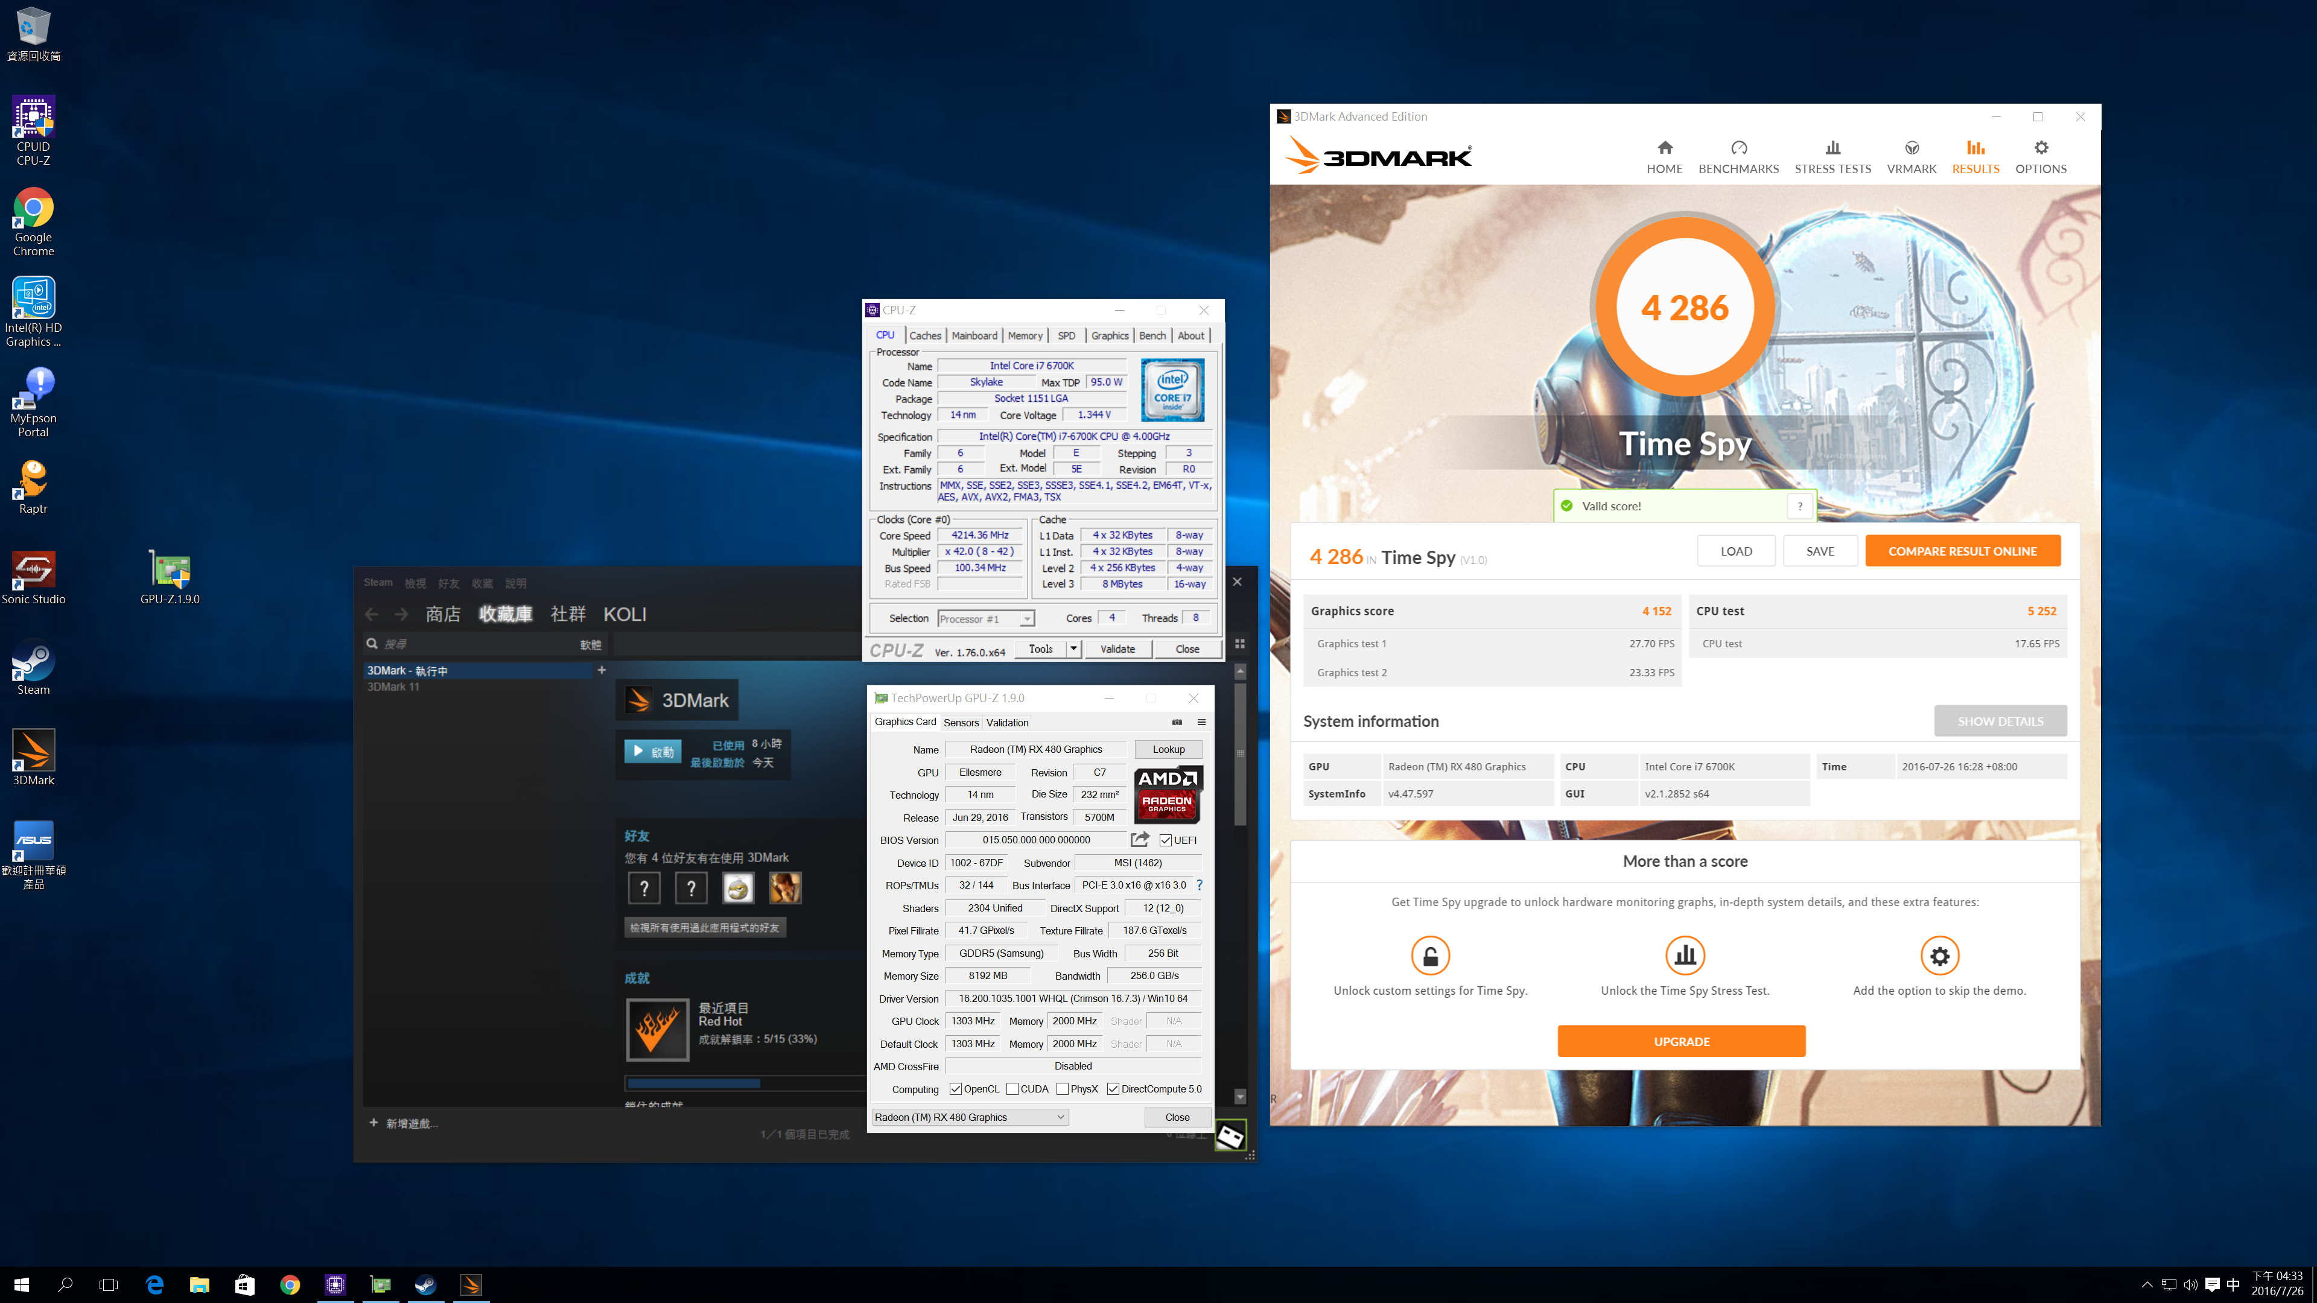
Task: Click the question mark beside Valid score
Action: click(1800, 506)
